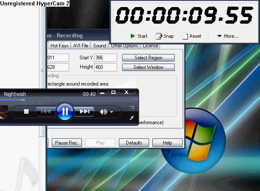Click the stopwatch time display
This screenshot has height=191, width=260.
coord(184,15)
